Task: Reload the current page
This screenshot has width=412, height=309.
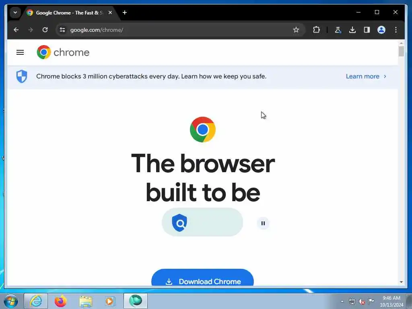Action: [x=45, y=30]
